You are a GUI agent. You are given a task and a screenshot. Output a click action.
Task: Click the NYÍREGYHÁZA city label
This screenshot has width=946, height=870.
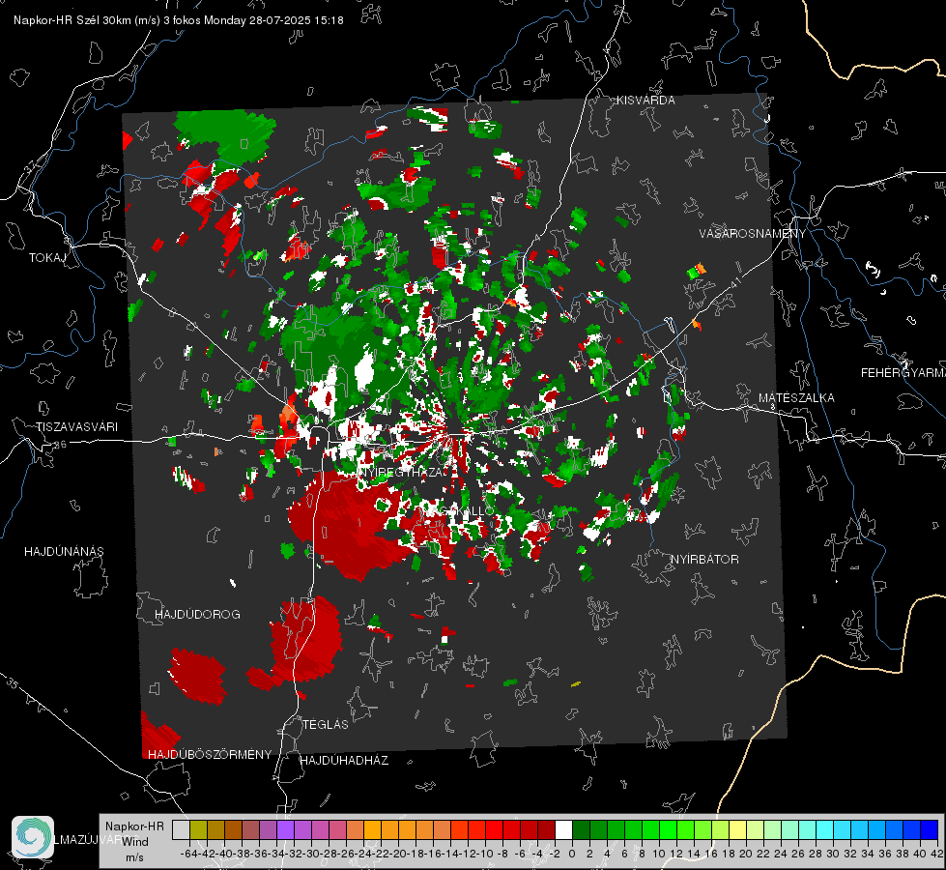(x=402, y=472)
